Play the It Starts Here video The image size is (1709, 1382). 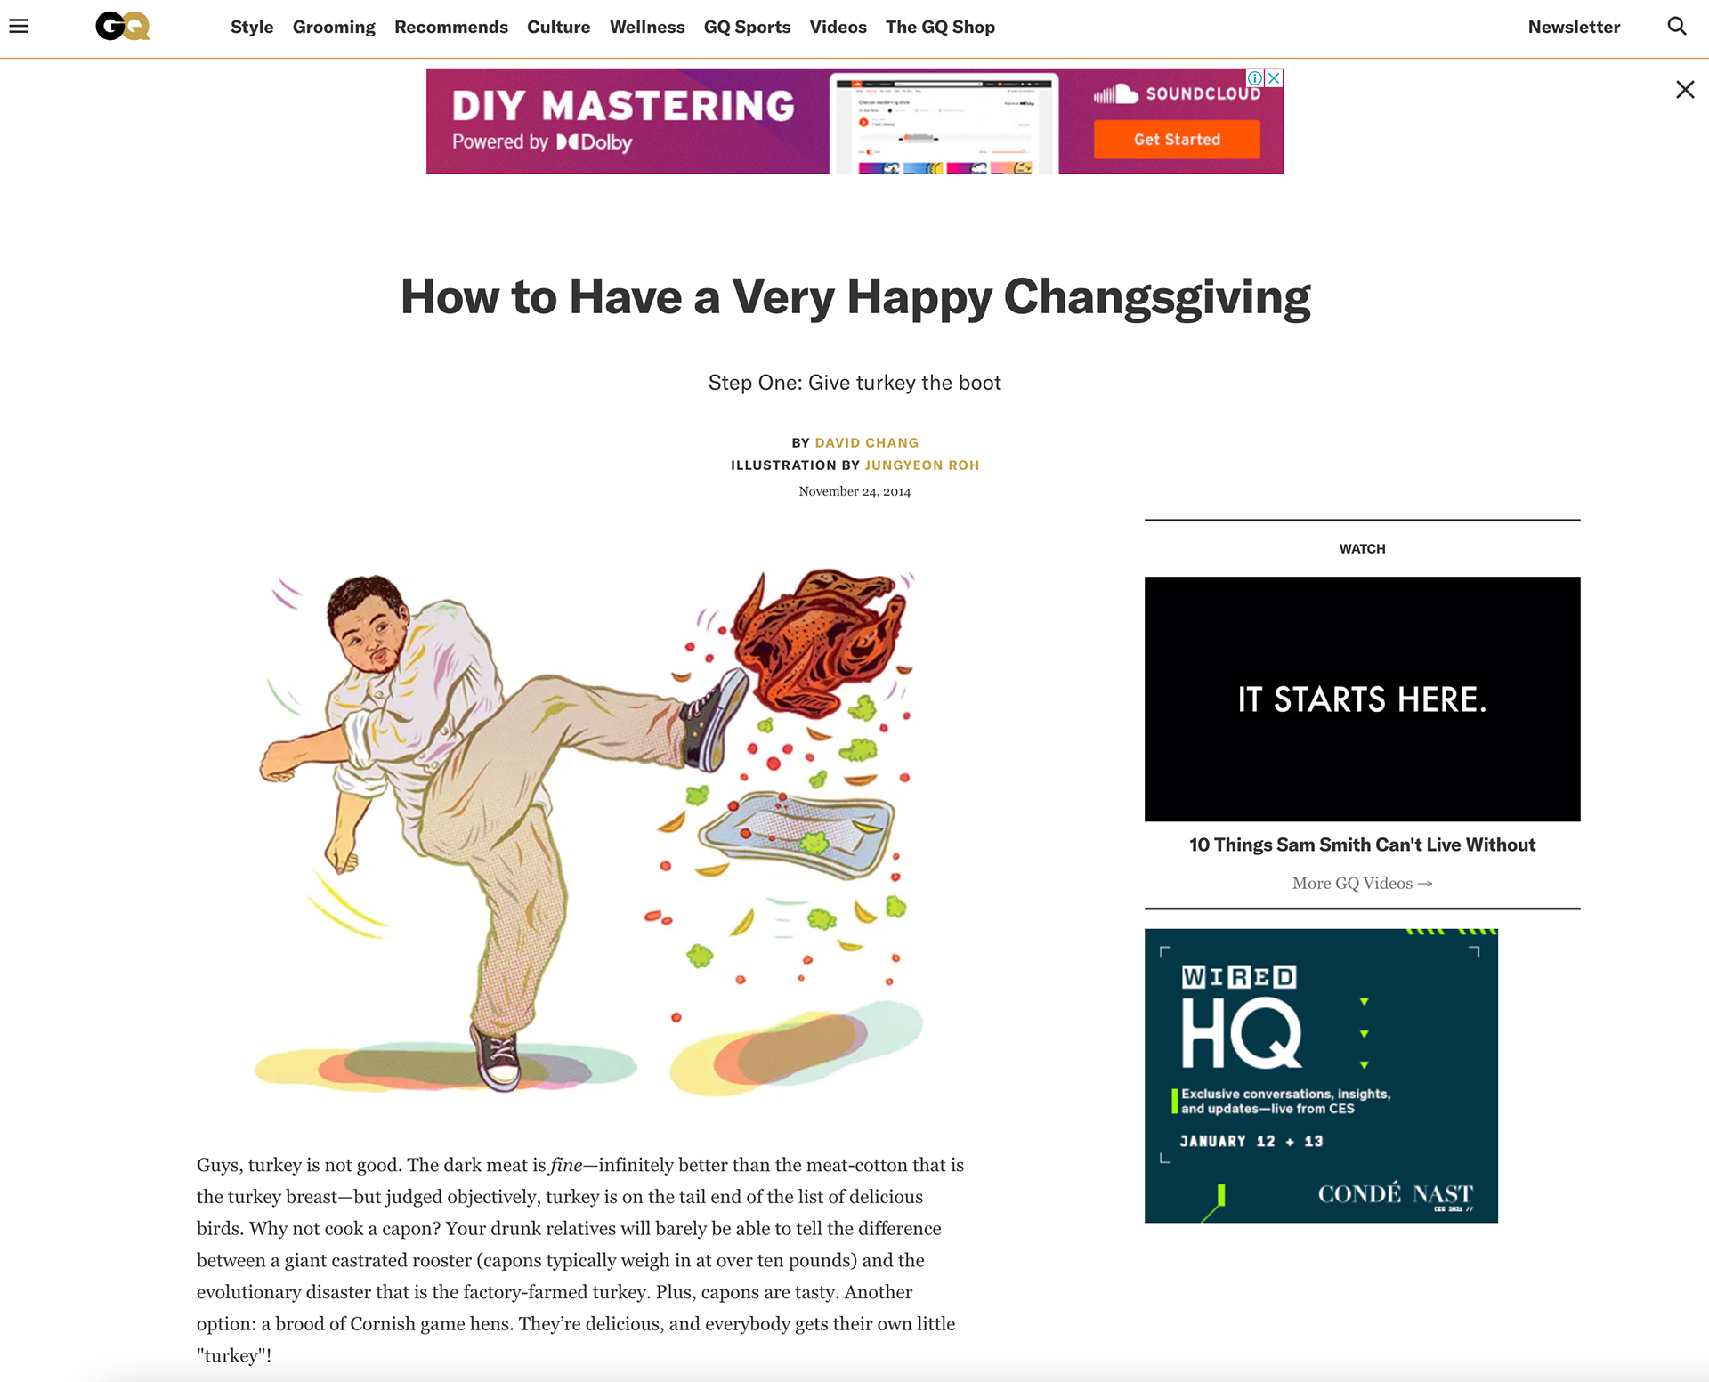pos(1362,699)
